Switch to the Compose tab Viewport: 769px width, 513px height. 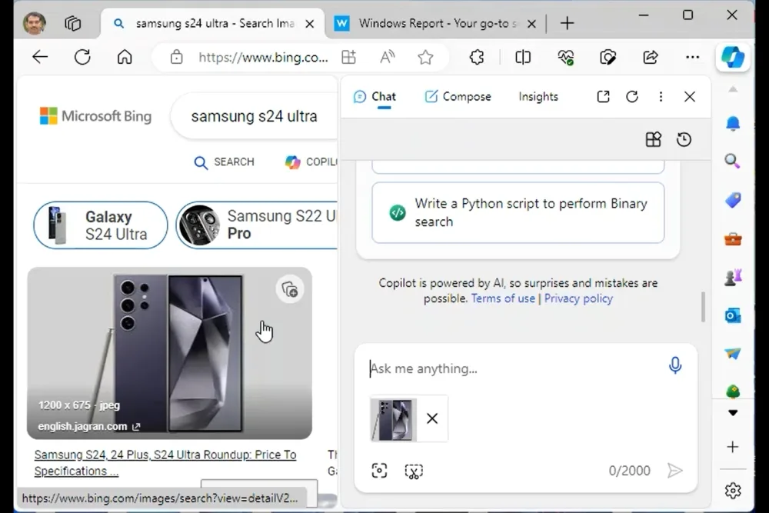click(x=458, y=97)
